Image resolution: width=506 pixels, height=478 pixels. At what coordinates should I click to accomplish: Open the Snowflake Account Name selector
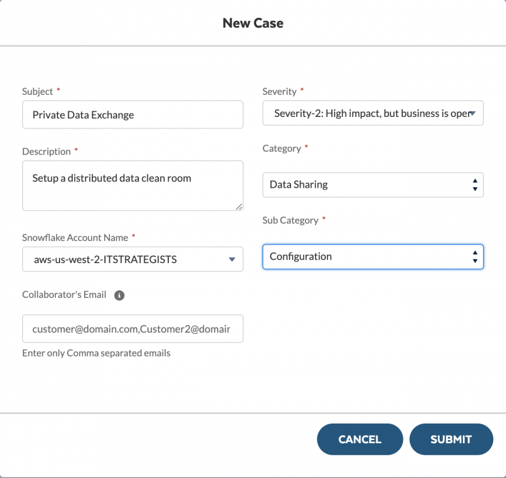[x=133, y=259]
